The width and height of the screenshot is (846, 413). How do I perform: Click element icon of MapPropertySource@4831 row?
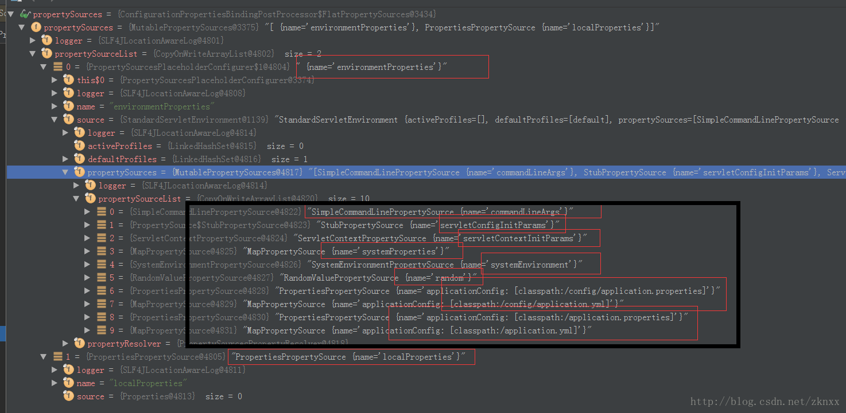(102, 330)
